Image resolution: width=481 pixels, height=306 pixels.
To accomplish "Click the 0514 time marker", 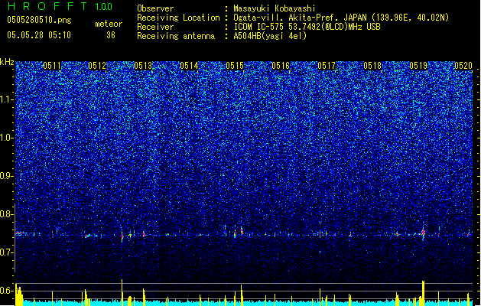I will (x=189, y=66).
